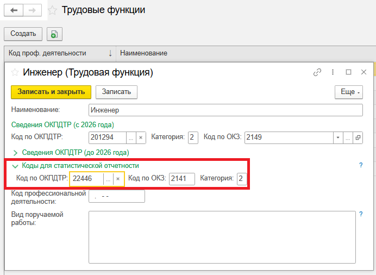
Task: Open the three-dot form menu in title bar
Action: 333,72
